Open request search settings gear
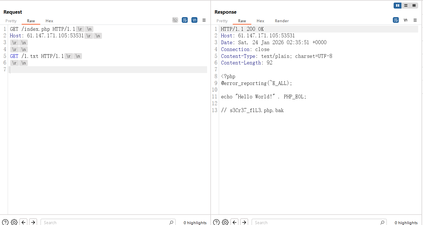This screenshot has width=423, height=225. (x=14, y=222)
